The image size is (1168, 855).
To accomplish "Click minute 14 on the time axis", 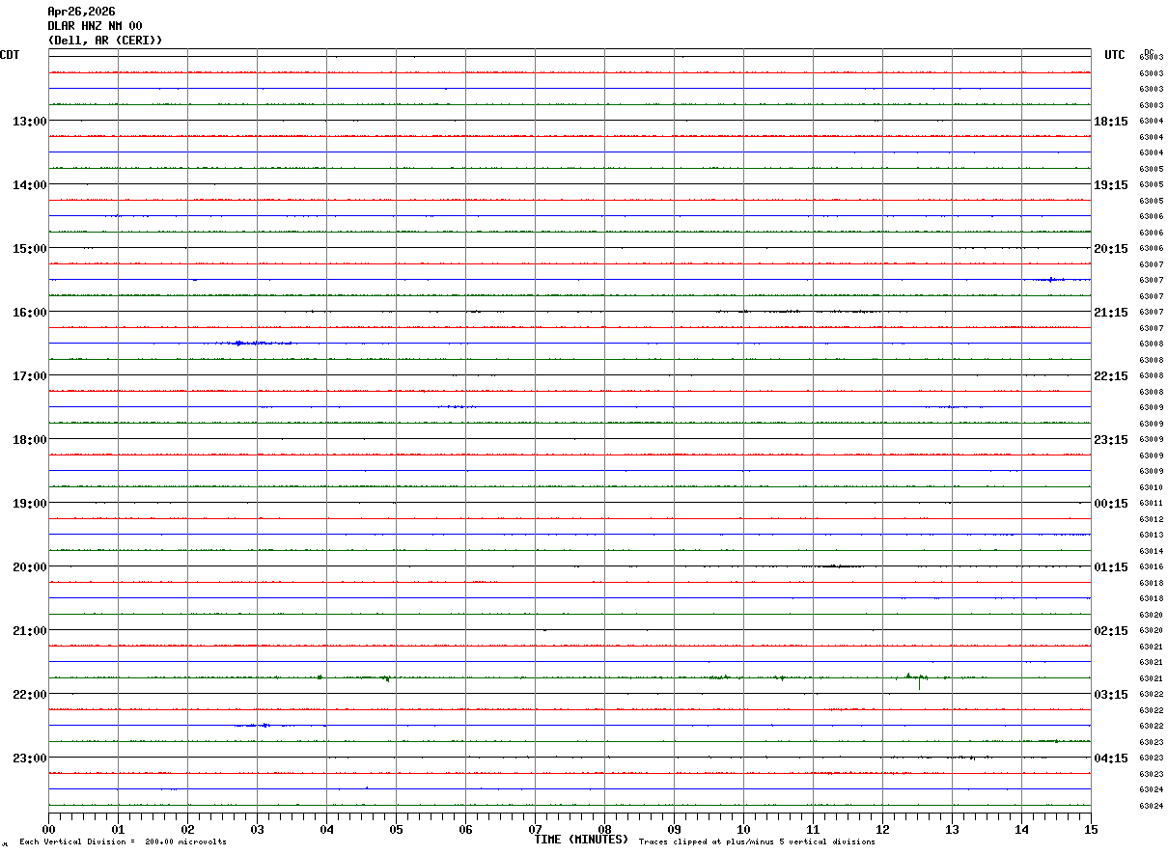I will (1021, 829).
